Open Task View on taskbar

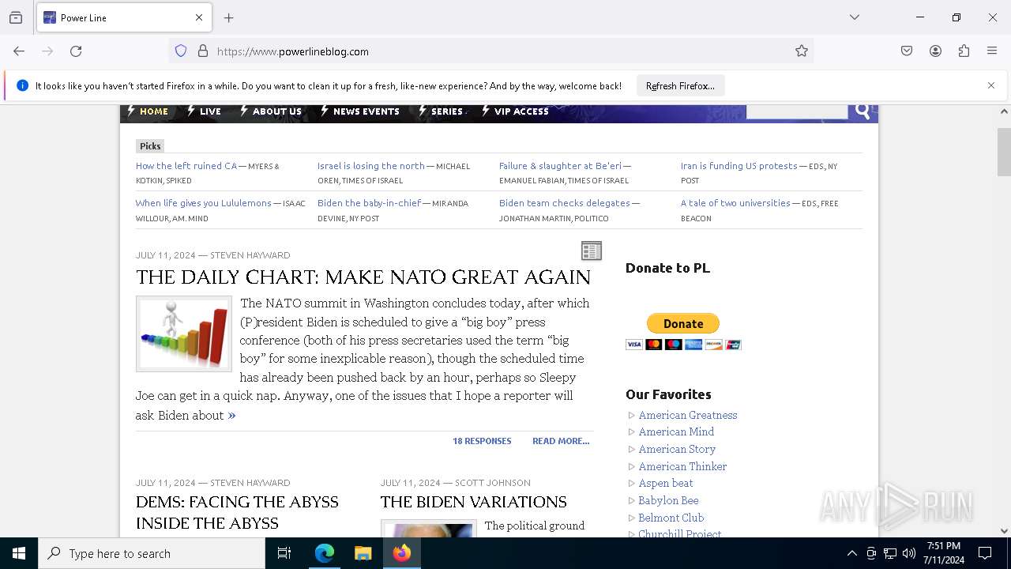284,553
